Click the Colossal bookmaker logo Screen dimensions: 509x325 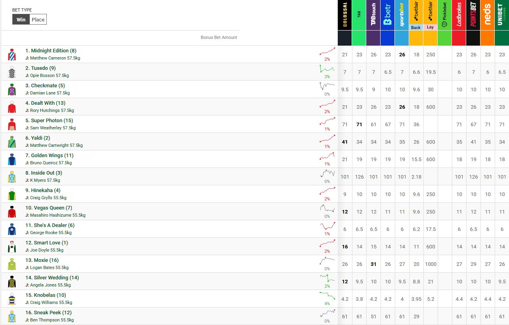tap(344, 15)
